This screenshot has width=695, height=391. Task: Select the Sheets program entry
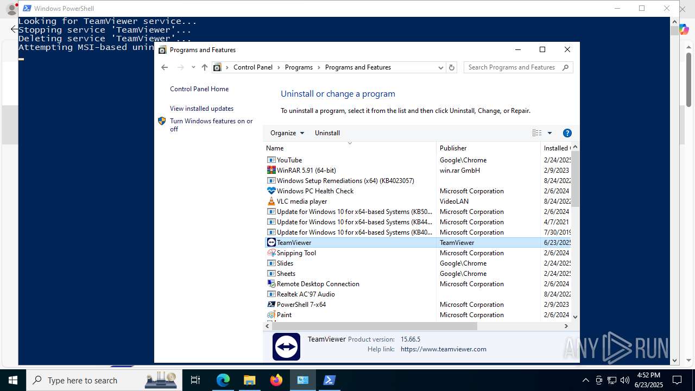tap(418, 274)
